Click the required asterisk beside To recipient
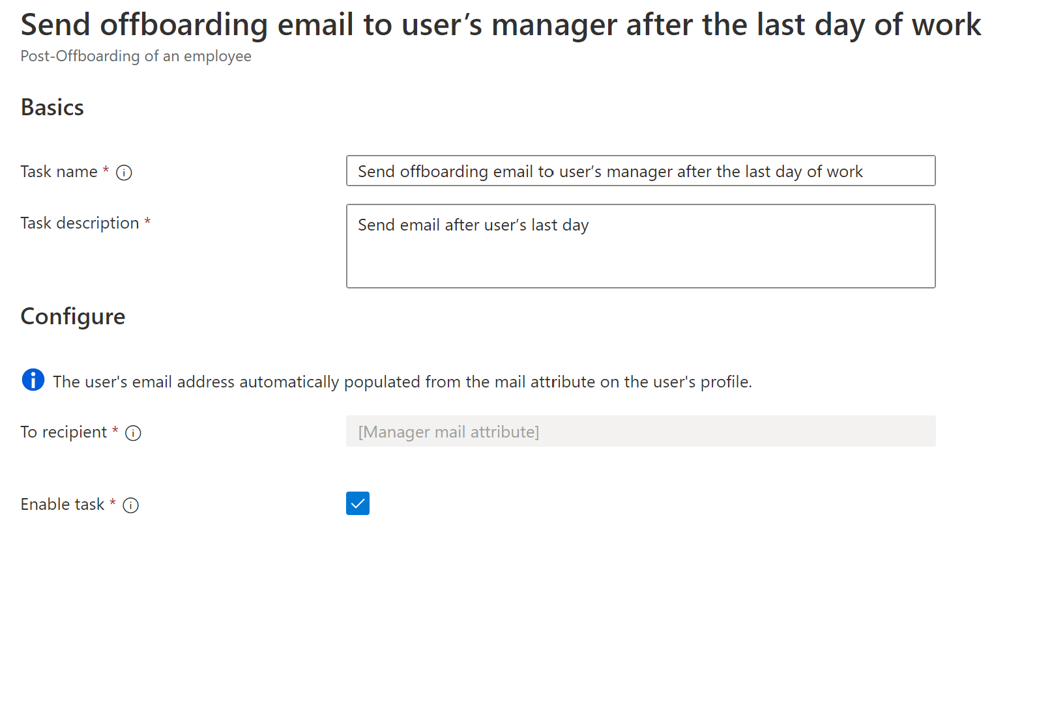Image resolution: width=1037 pixels, height=726 pixels. point(115,430)
